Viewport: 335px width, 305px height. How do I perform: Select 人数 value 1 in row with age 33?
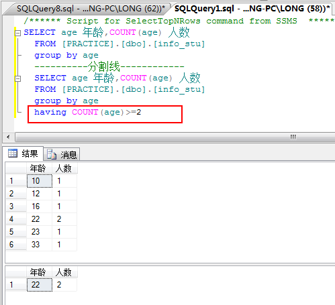pyautogui.click(x=64, y=245)
